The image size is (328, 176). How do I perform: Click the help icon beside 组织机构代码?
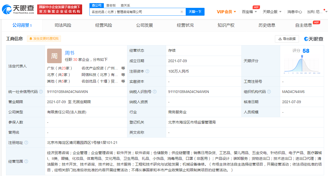(269, 92)
